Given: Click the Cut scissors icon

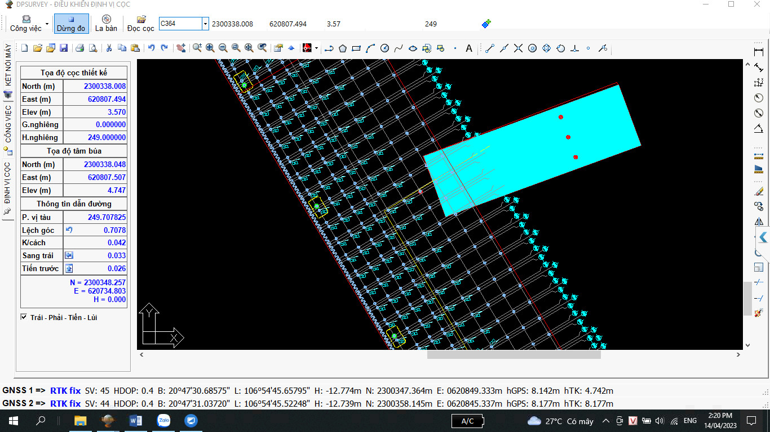Looking at the screenshot, I should pos(109,48).
